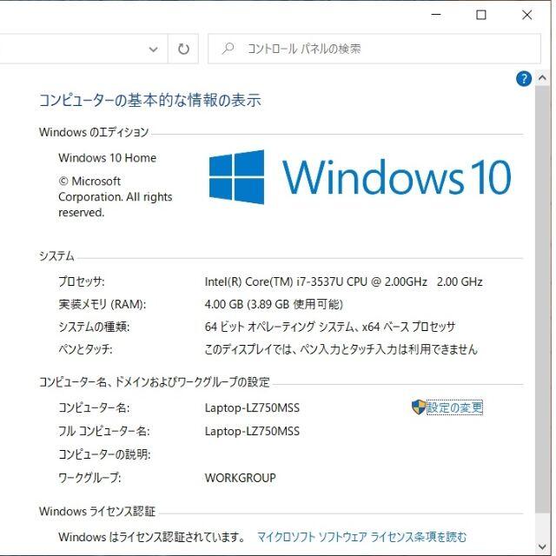This screenshot has height=556, width=556.
Task: Minimize the system window
Action: (x=436, y=15)
